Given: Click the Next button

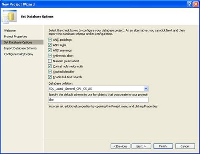Looking at the screenshot, I should pyautogui.click(x=141, y=146).
